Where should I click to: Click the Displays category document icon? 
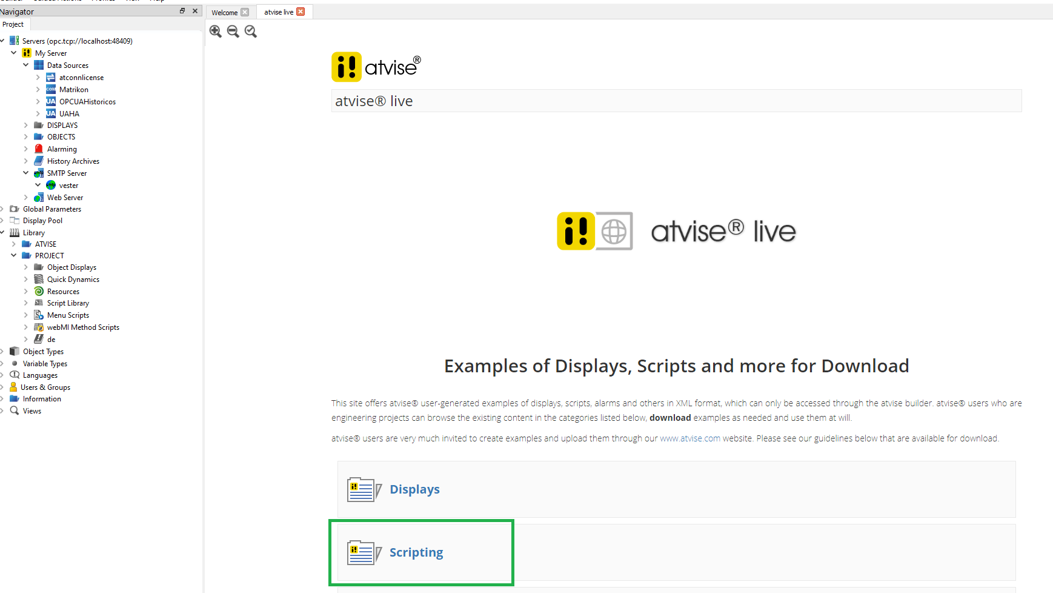coord(364,489)
